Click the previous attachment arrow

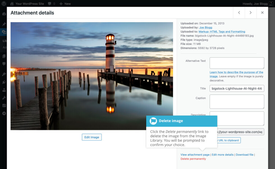pos(239,13)
